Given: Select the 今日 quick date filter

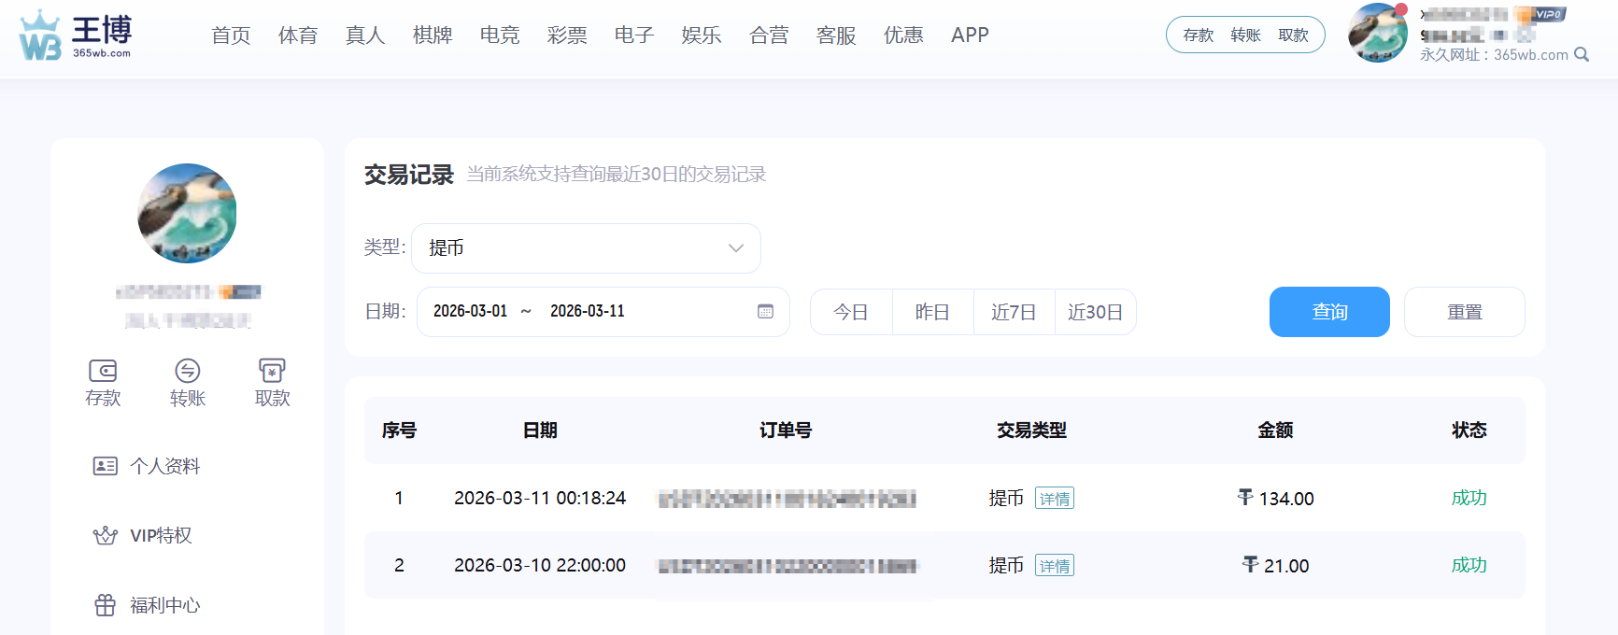Looking at the screenshot, I should tap(850, 312).
